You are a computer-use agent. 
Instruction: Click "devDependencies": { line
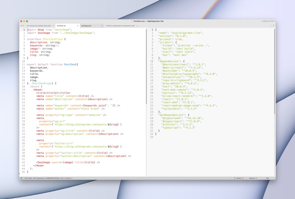pyautogui.click(x=174, y=115)
